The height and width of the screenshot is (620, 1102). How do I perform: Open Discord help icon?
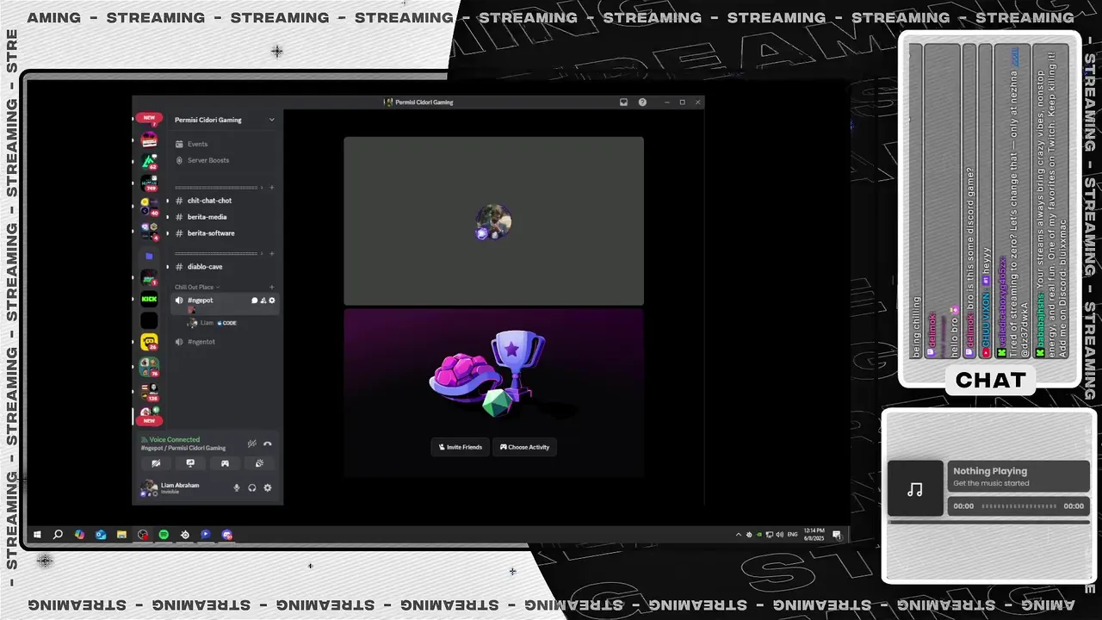642,102
